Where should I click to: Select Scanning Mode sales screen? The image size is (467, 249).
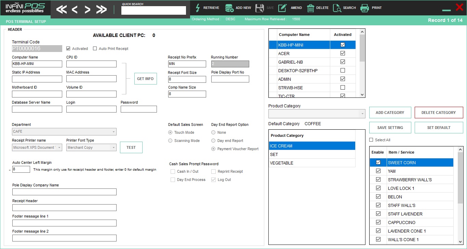[x=170, y=141]
